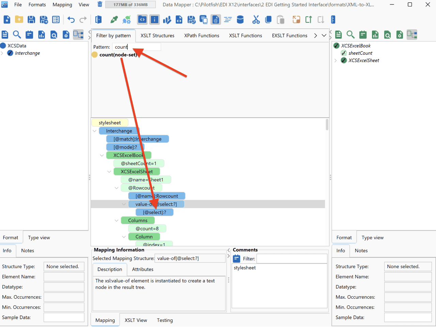
Task: Open the XSLT View bottom tab
Action: coord(136,320)
